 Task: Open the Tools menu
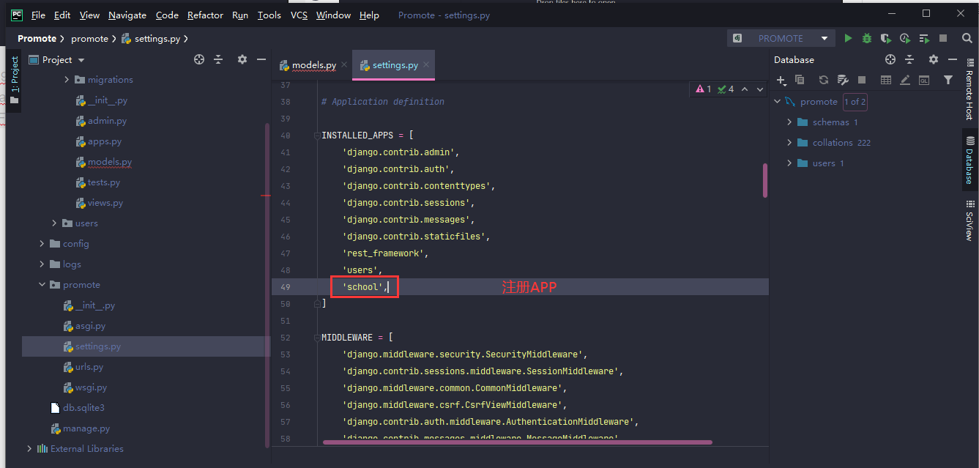click(x=269, y=15)
